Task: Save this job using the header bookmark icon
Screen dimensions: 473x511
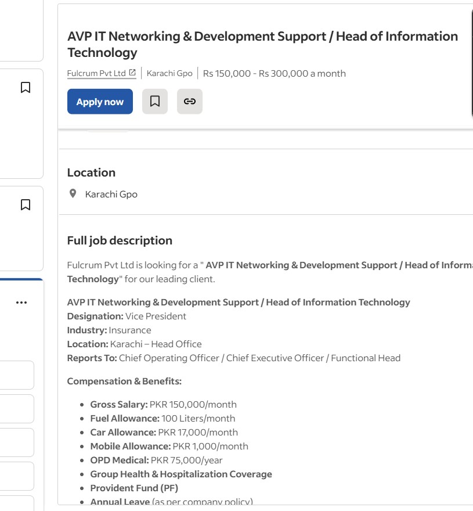Action: coord(155,102)
